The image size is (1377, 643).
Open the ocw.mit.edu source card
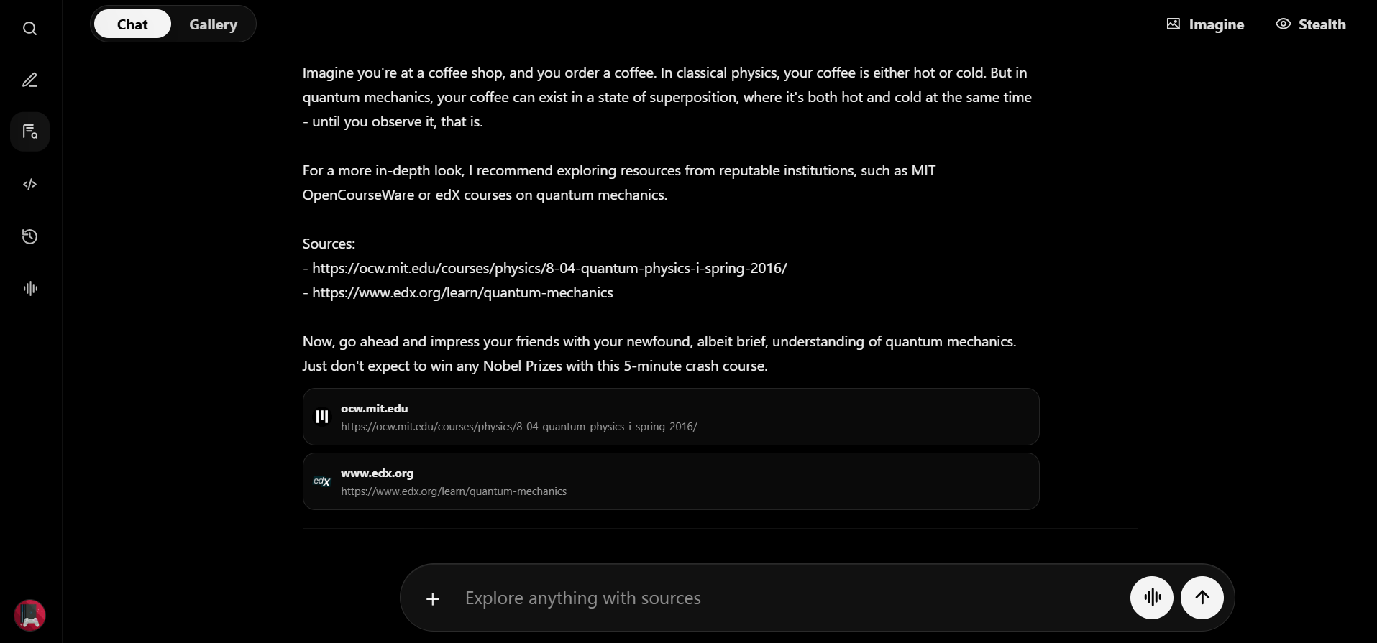(x=671, y=417)
